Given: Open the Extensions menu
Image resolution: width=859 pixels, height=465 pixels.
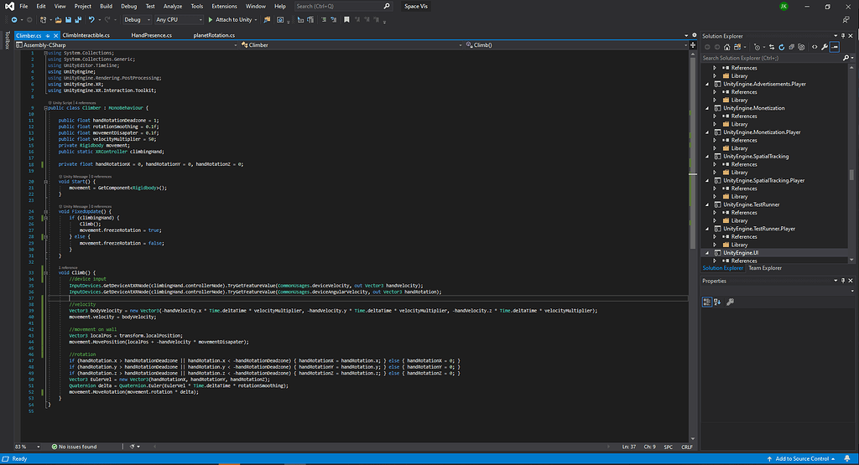Looking at the screenshot, I should tap(224, 6).
